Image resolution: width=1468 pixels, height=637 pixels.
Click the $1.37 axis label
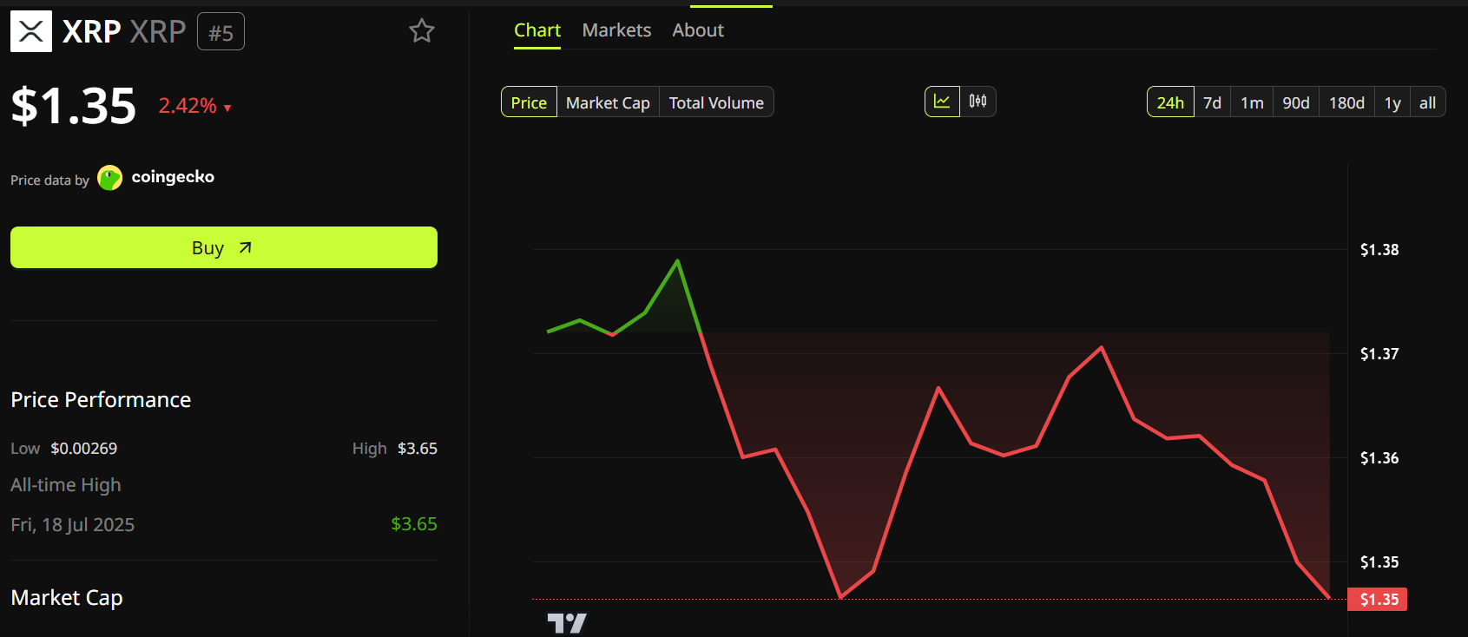pos(1379,354)
